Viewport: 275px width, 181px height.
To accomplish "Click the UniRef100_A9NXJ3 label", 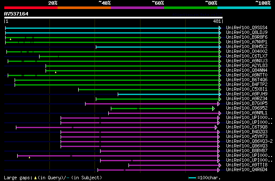I will point(247,61).
